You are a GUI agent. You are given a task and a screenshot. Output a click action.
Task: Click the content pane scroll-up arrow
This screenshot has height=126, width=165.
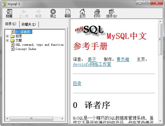click(160, 21)
